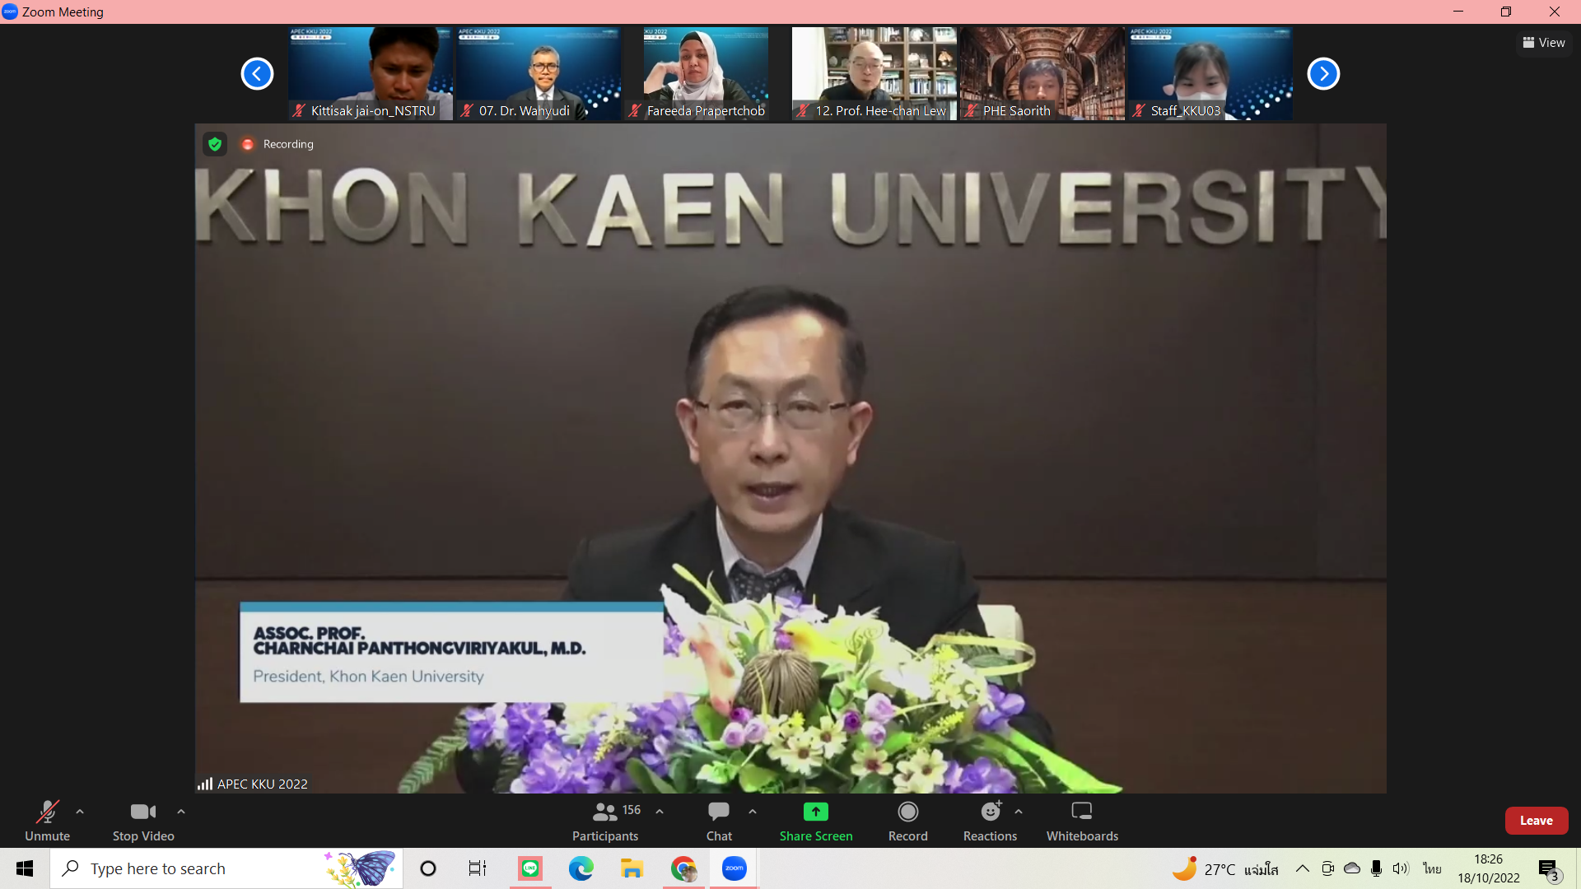The width and height of the screenshot is (1581, 889).
Task: Expand chat options arrow beside Chat
Action: (753, 812)
